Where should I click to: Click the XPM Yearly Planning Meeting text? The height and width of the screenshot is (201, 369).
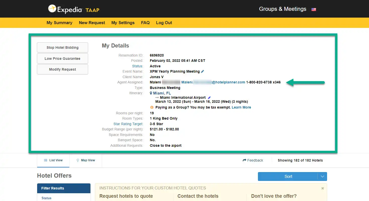175,71
